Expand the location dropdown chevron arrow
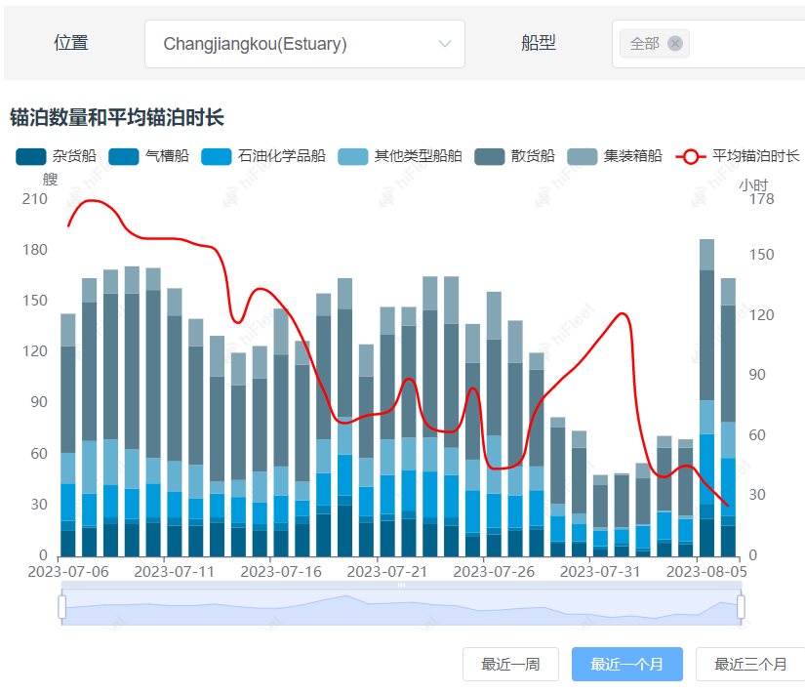 pos(445,44)
